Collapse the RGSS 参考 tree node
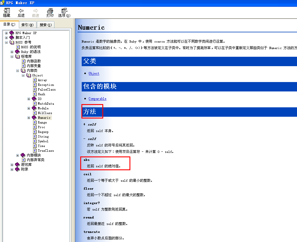Image resolution: width=297 pixels, height=242 pixels. pyautogui.click(x=6, y=42)
